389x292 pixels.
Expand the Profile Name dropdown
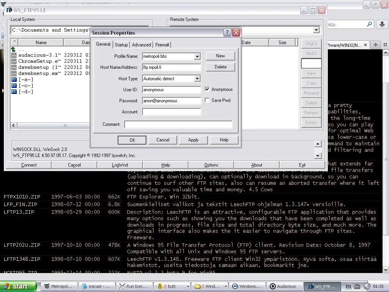pos(197,56)
